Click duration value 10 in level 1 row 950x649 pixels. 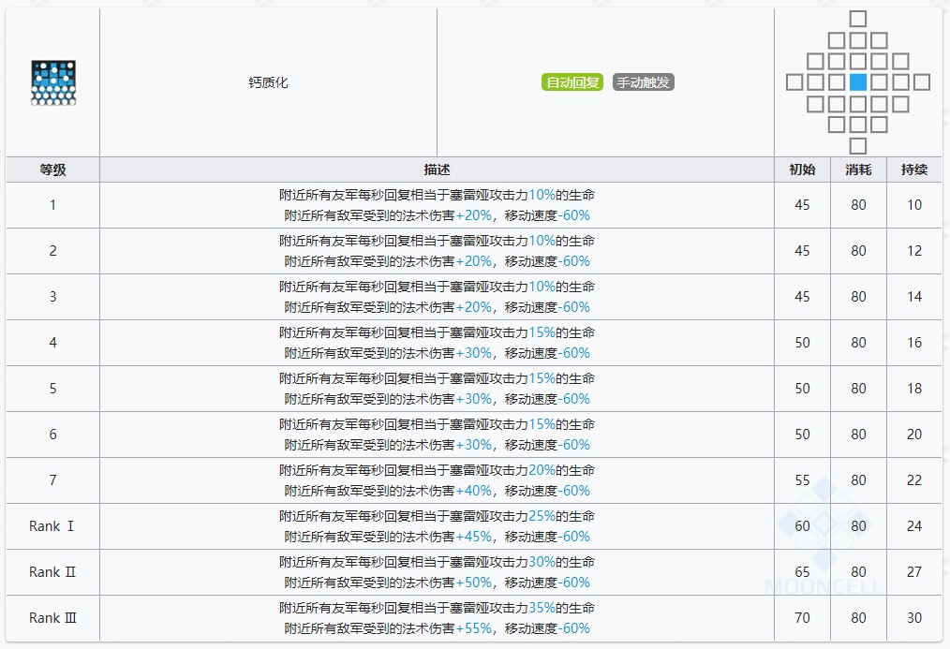coord(914,205)
